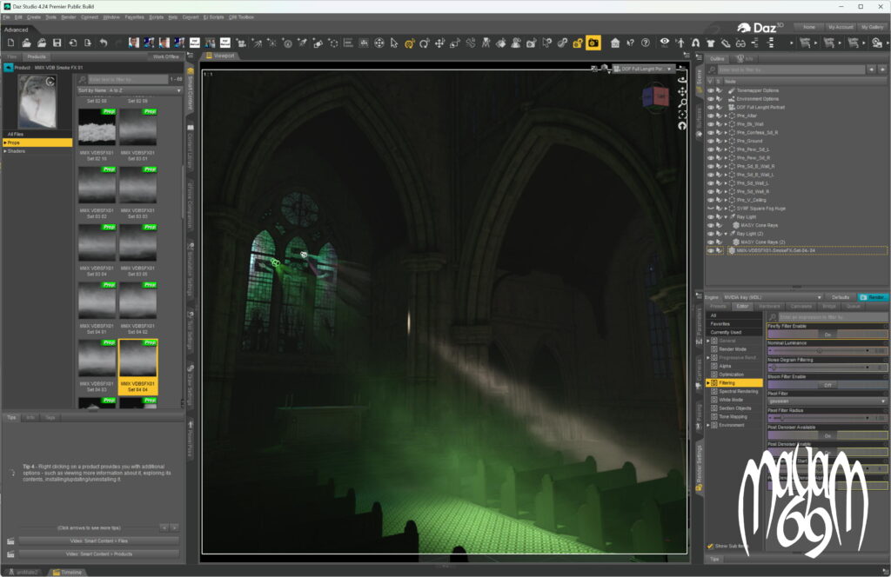Click the Create New Null icon
This screenshot has height=577, width=891.
click(x=333, y=43)
